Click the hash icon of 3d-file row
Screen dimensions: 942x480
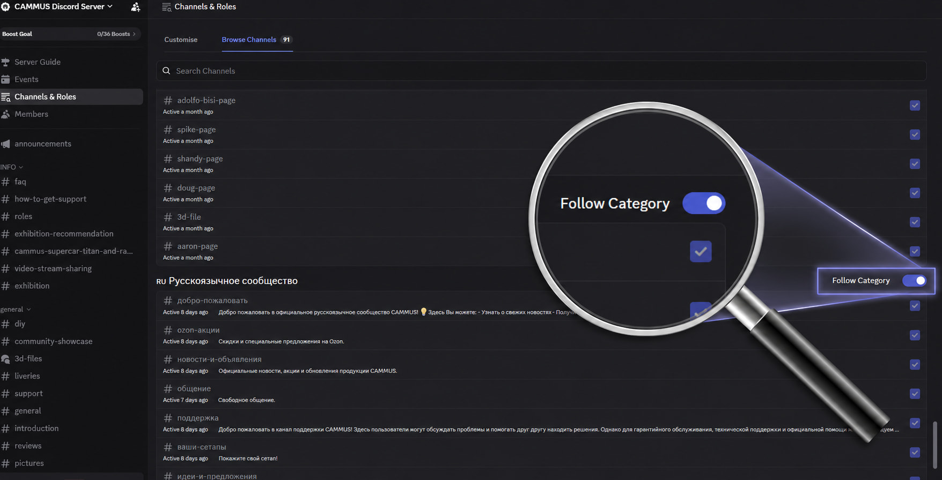pos(168,217)
